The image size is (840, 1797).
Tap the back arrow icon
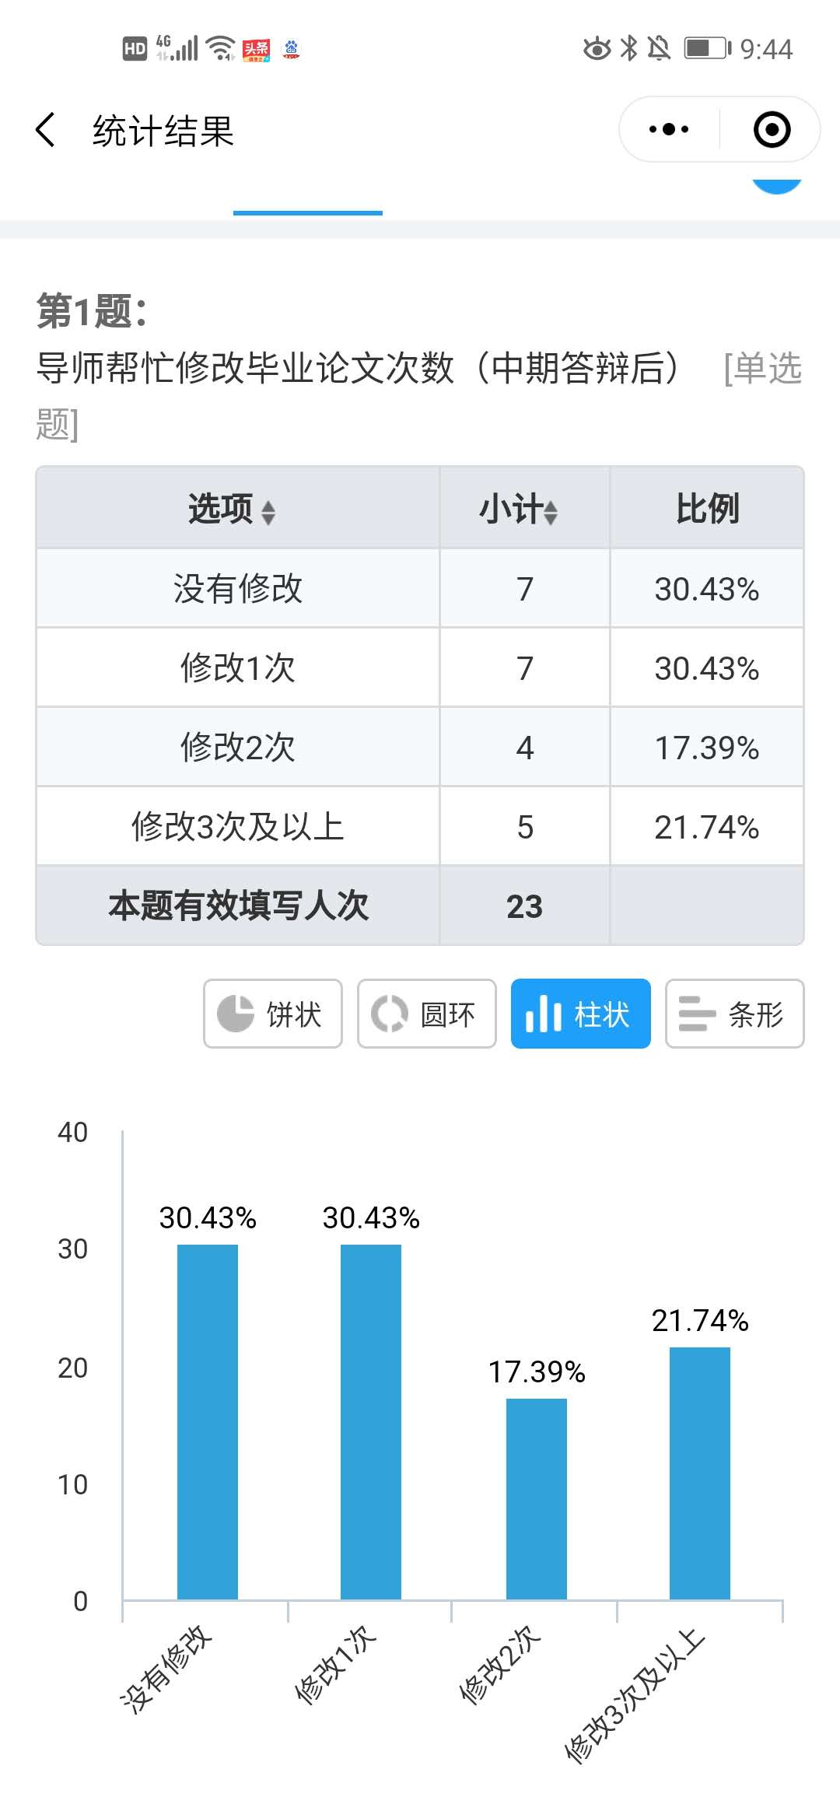(x=47, y=129)
